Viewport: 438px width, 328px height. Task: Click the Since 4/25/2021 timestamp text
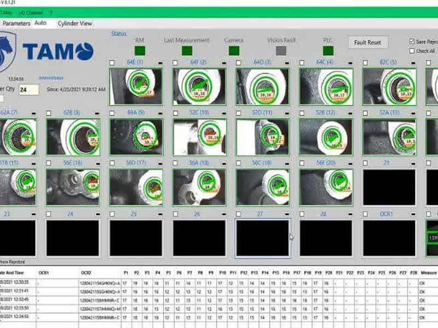point(76,90)
